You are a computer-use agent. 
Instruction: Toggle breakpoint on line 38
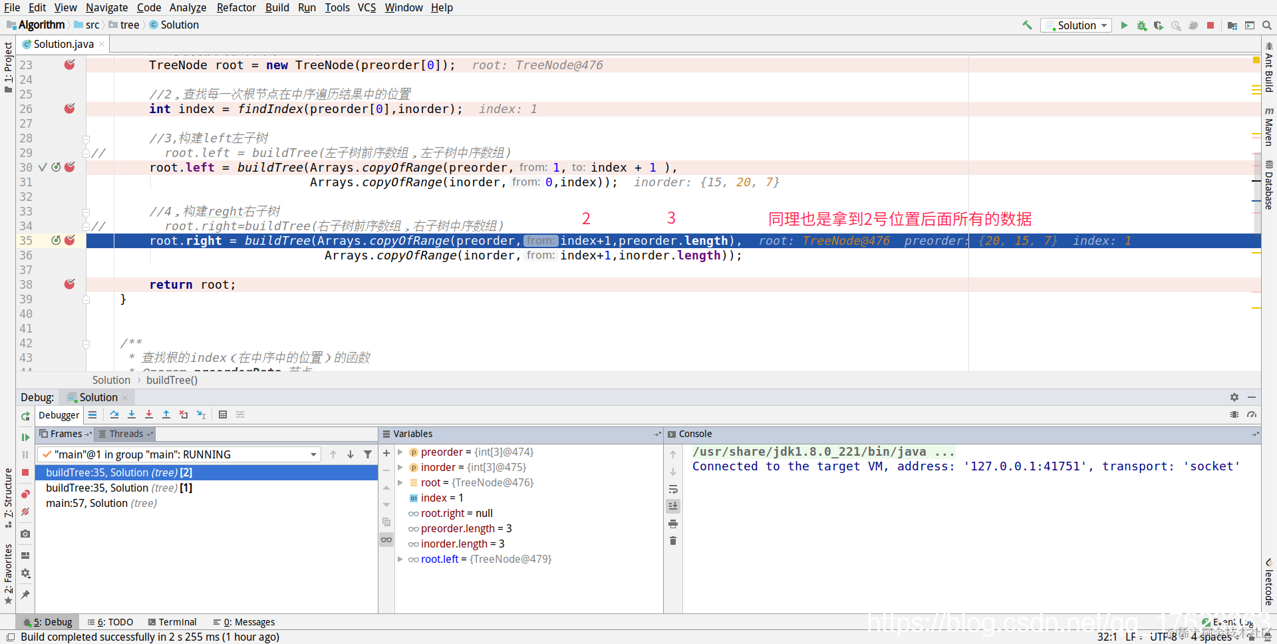70,284
